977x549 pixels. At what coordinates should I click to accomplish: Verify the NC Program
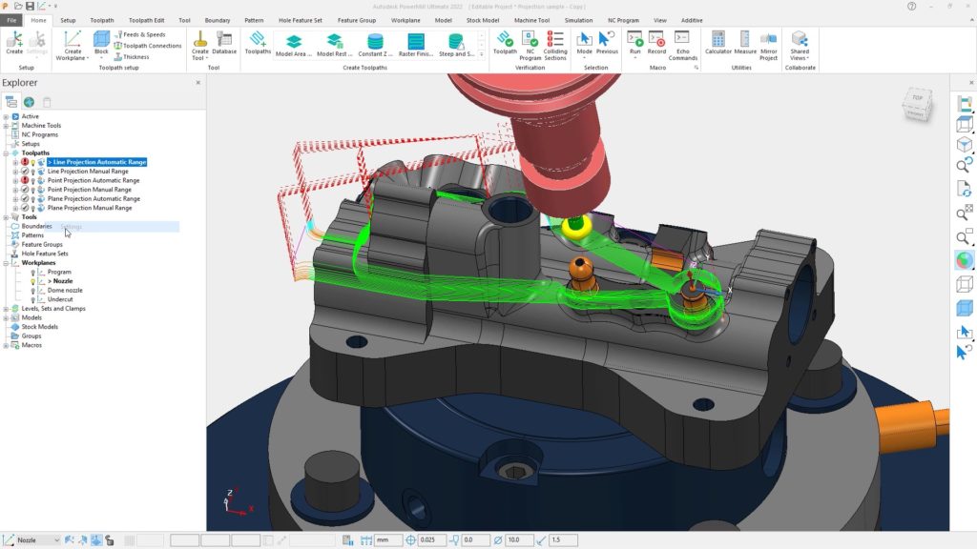[530, 46]
